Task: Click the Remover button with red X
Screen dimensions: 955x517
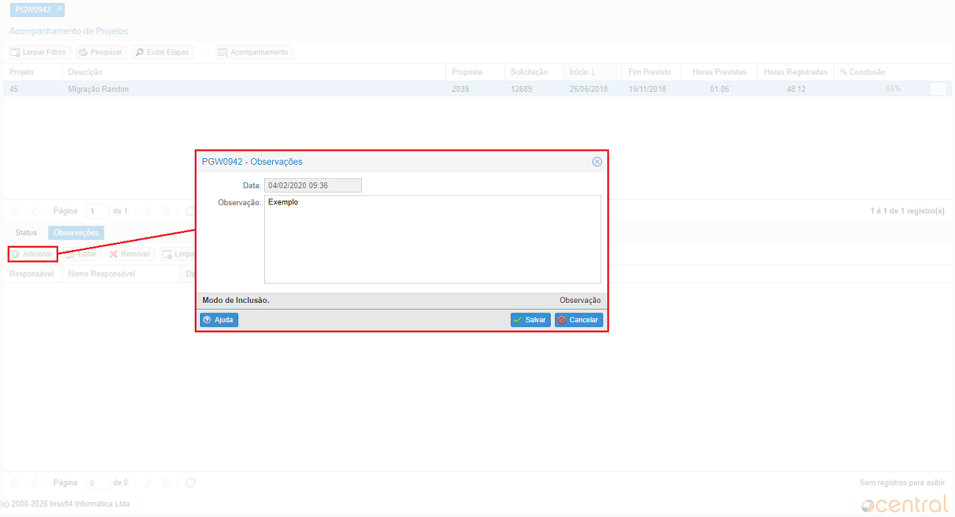Action: pos(130,254)
